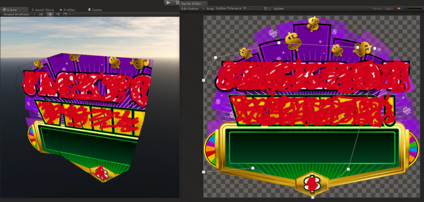
Task: Adjust the Sprite Editor zoom slider
Action: click(x=414, y=8)
